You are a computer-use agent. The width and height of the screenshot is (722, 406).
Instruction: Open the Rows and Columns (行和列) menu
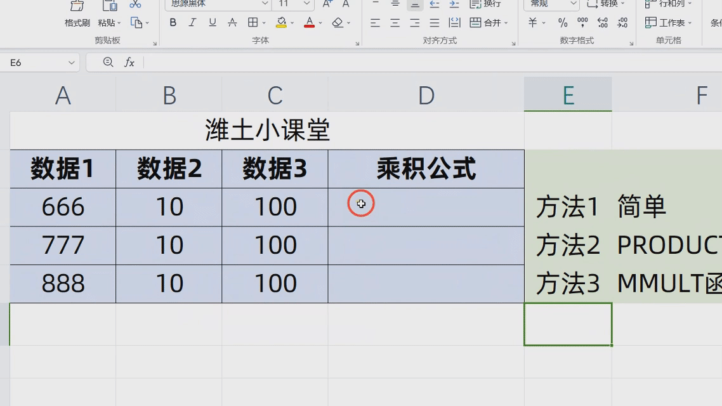click(667, 4)
